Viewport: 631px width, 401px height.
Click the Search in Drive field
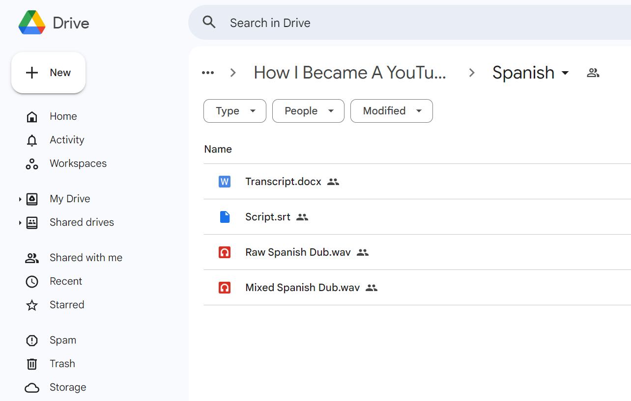[393, 23]
